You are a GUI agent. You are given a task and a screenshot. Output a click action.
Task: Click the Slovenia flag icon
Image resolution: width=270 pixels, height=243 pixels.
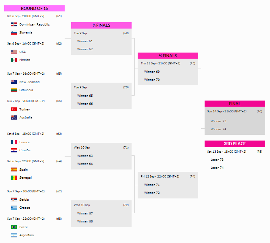14,32
